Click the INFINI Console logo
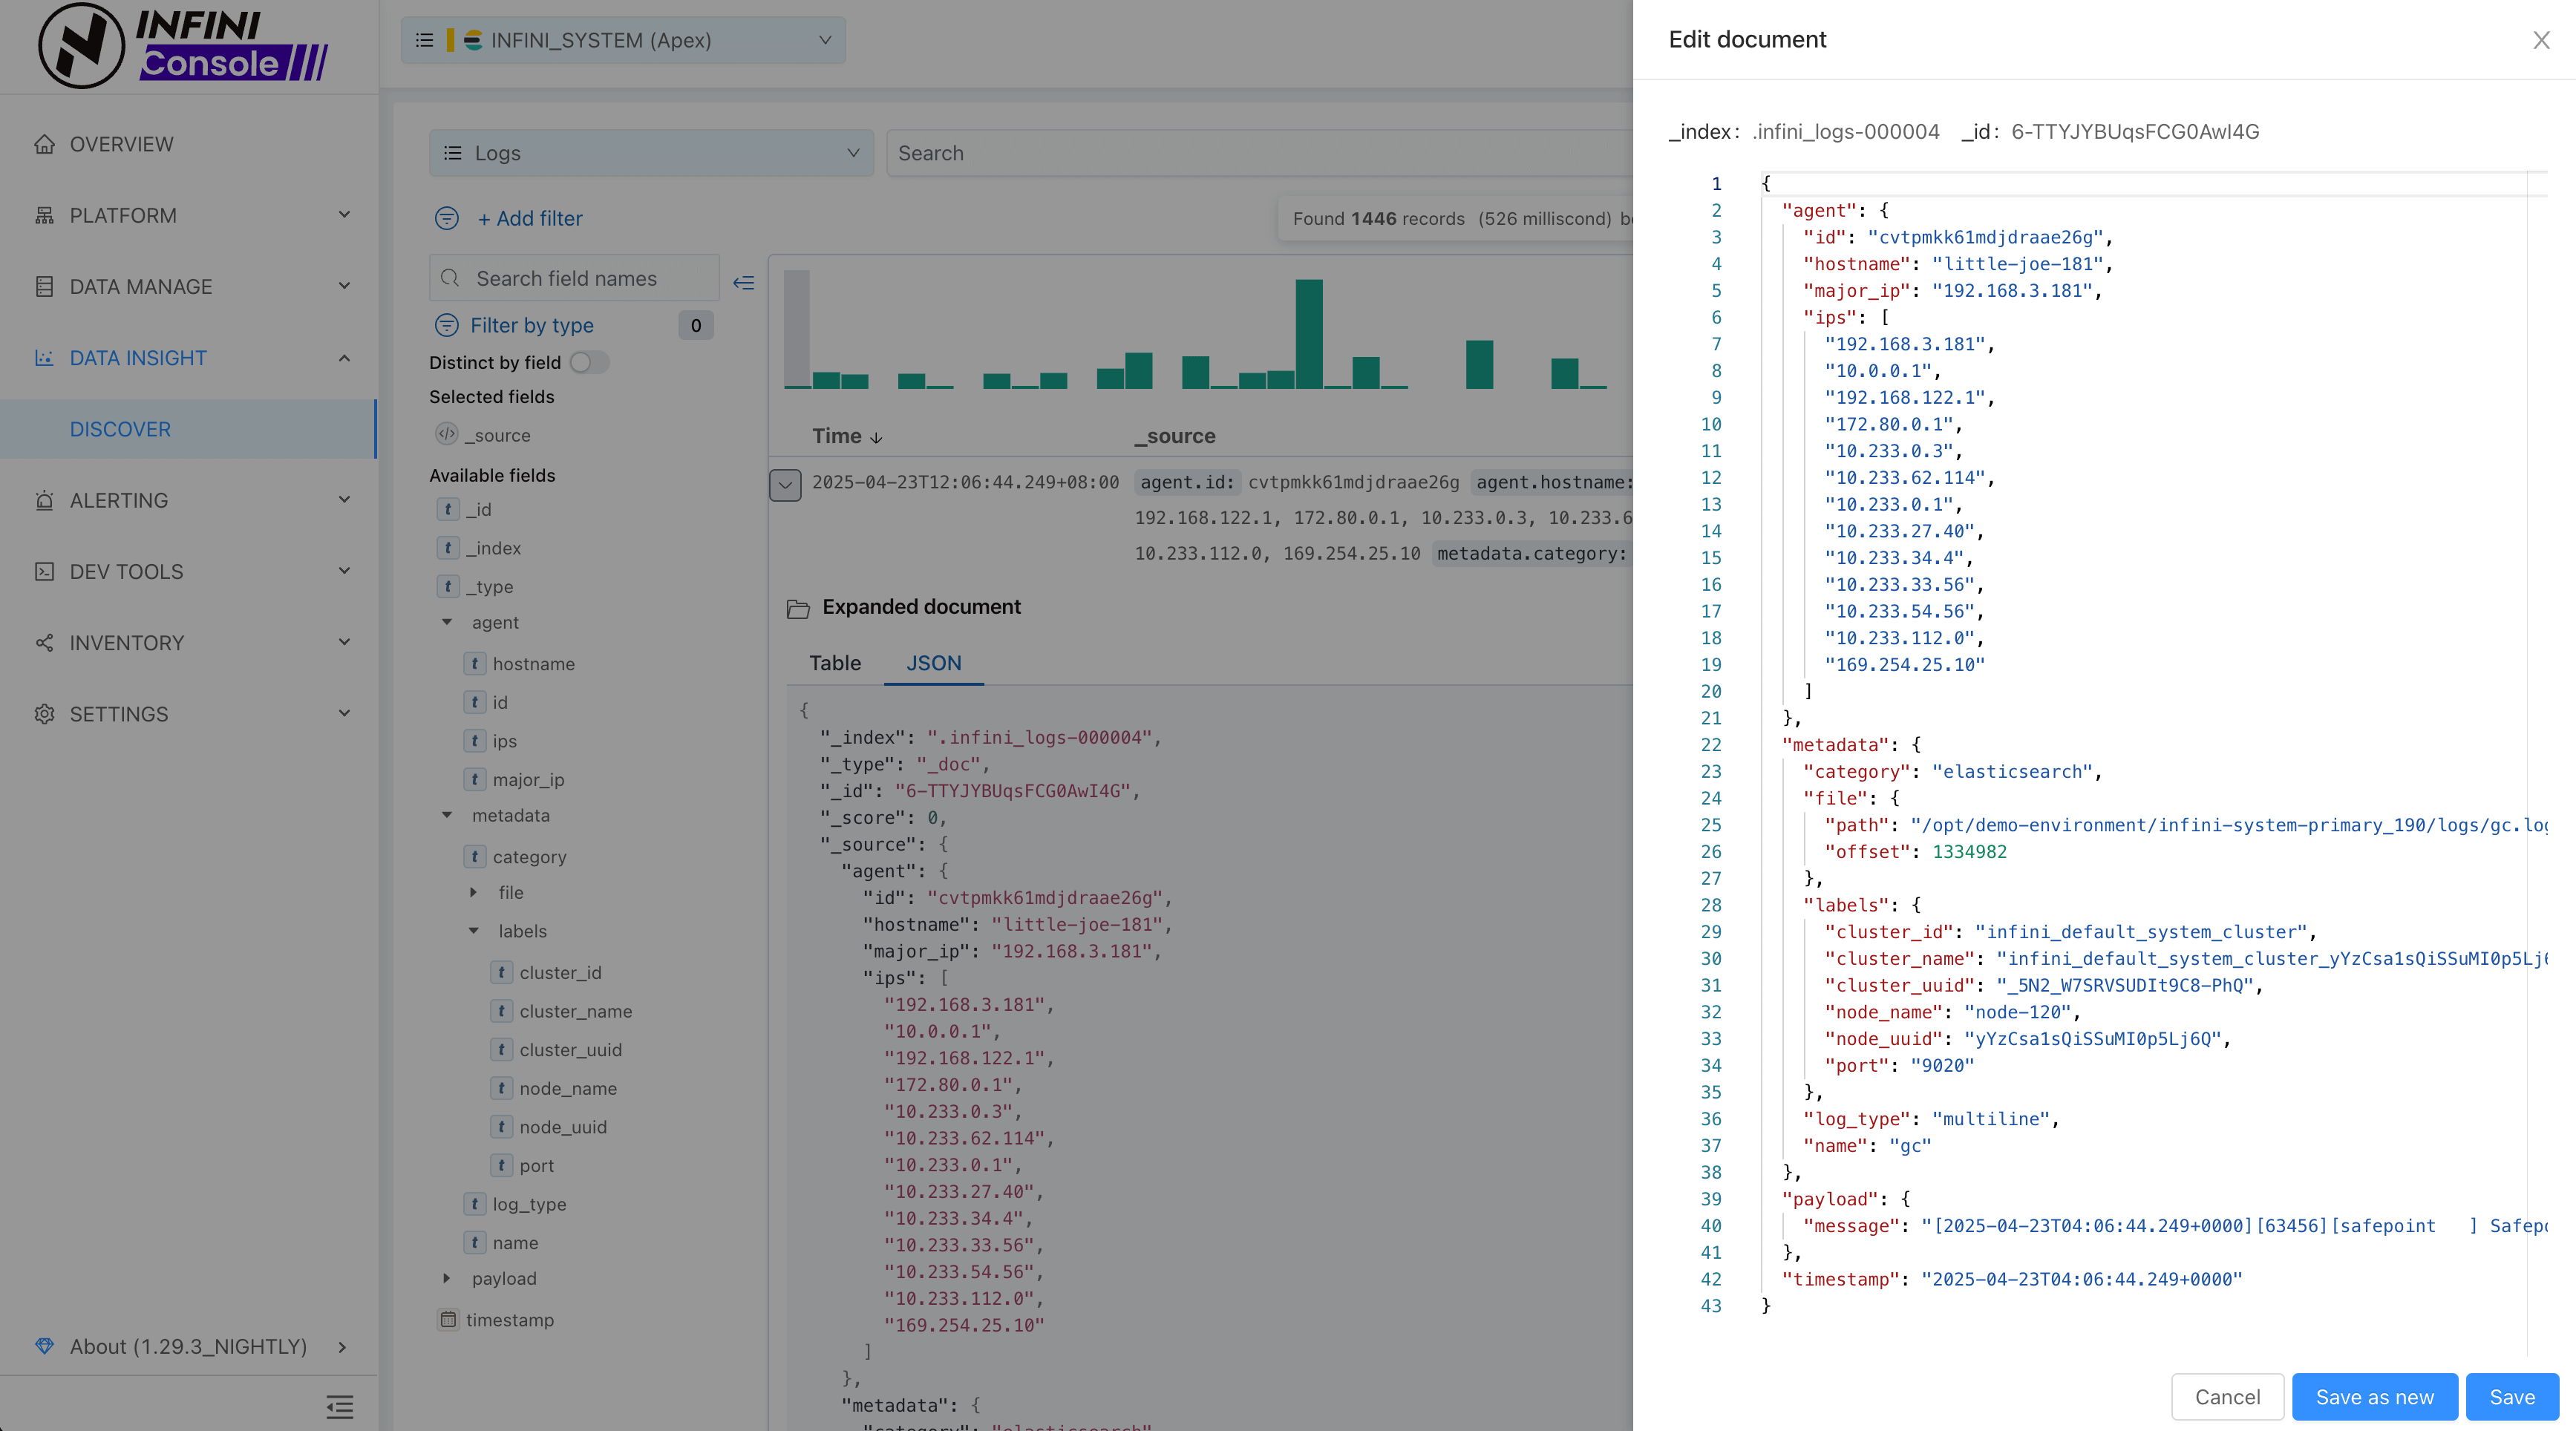This screenshot has width=2576, height=1431. (184, 45)
